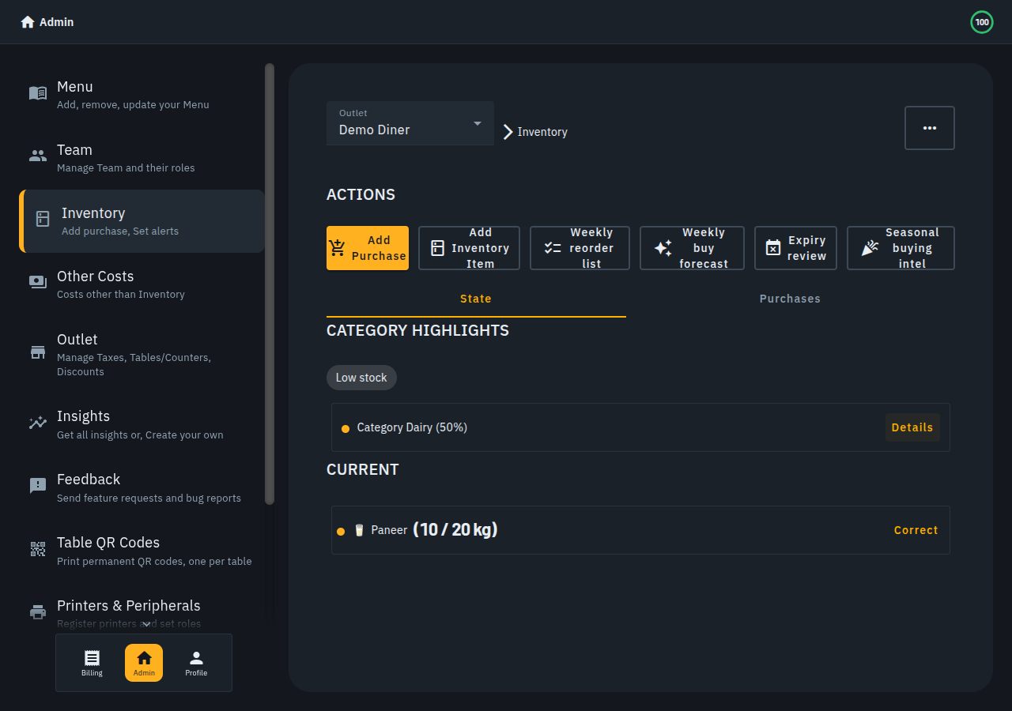Click the Add Inventory Item button
The width and height of the screenshot is (1012, 711).
coord(469,248)
